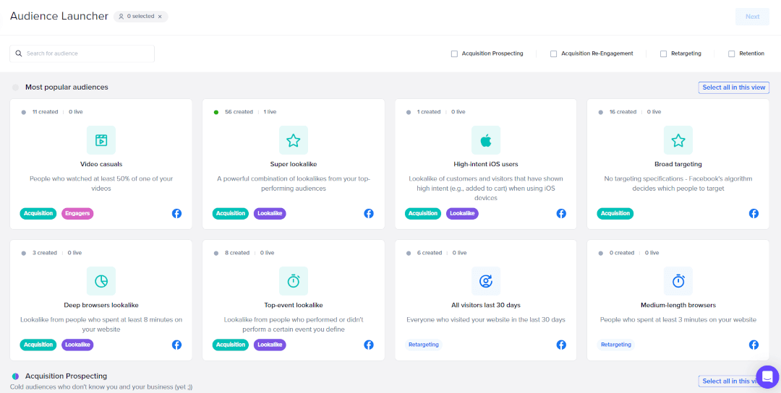Open the chat support widget
The width and height of the screenshot is (781, 393).
(x=767, y=376)
